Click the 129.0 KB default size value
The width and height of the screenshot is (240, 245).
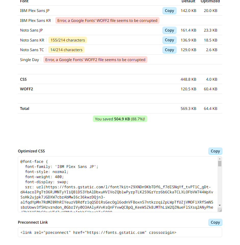188,50
